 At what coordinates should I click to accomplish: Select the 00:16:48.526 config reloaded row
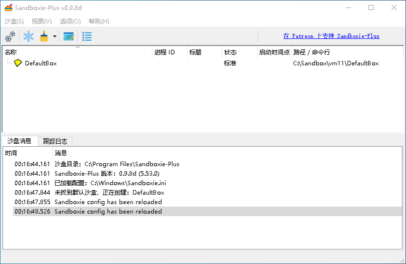coord(207,211)
